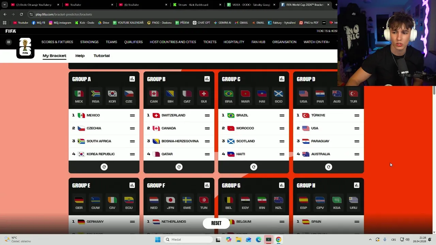Viewport: 436px width, 245px height.
Task: Open Chrome from the taskbar
Action: (x=279, y=240)
